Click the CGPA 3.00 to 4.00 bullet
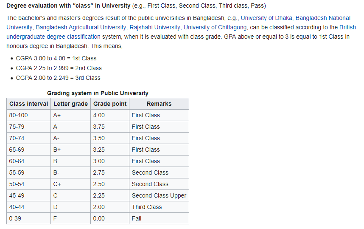 (56, 58)
